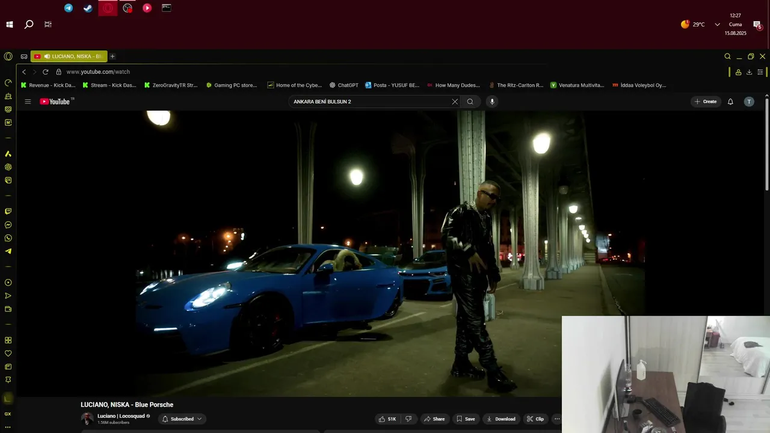Save video to a playlist

pyautogui.click(x=466, y=419)
